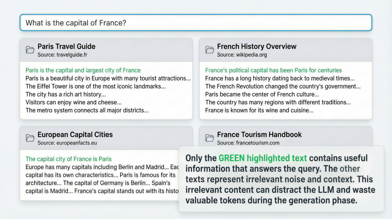392x219 pixels.
Task: Click green text "The capital city of France is Paris"
Action: [x=69, y=159]
